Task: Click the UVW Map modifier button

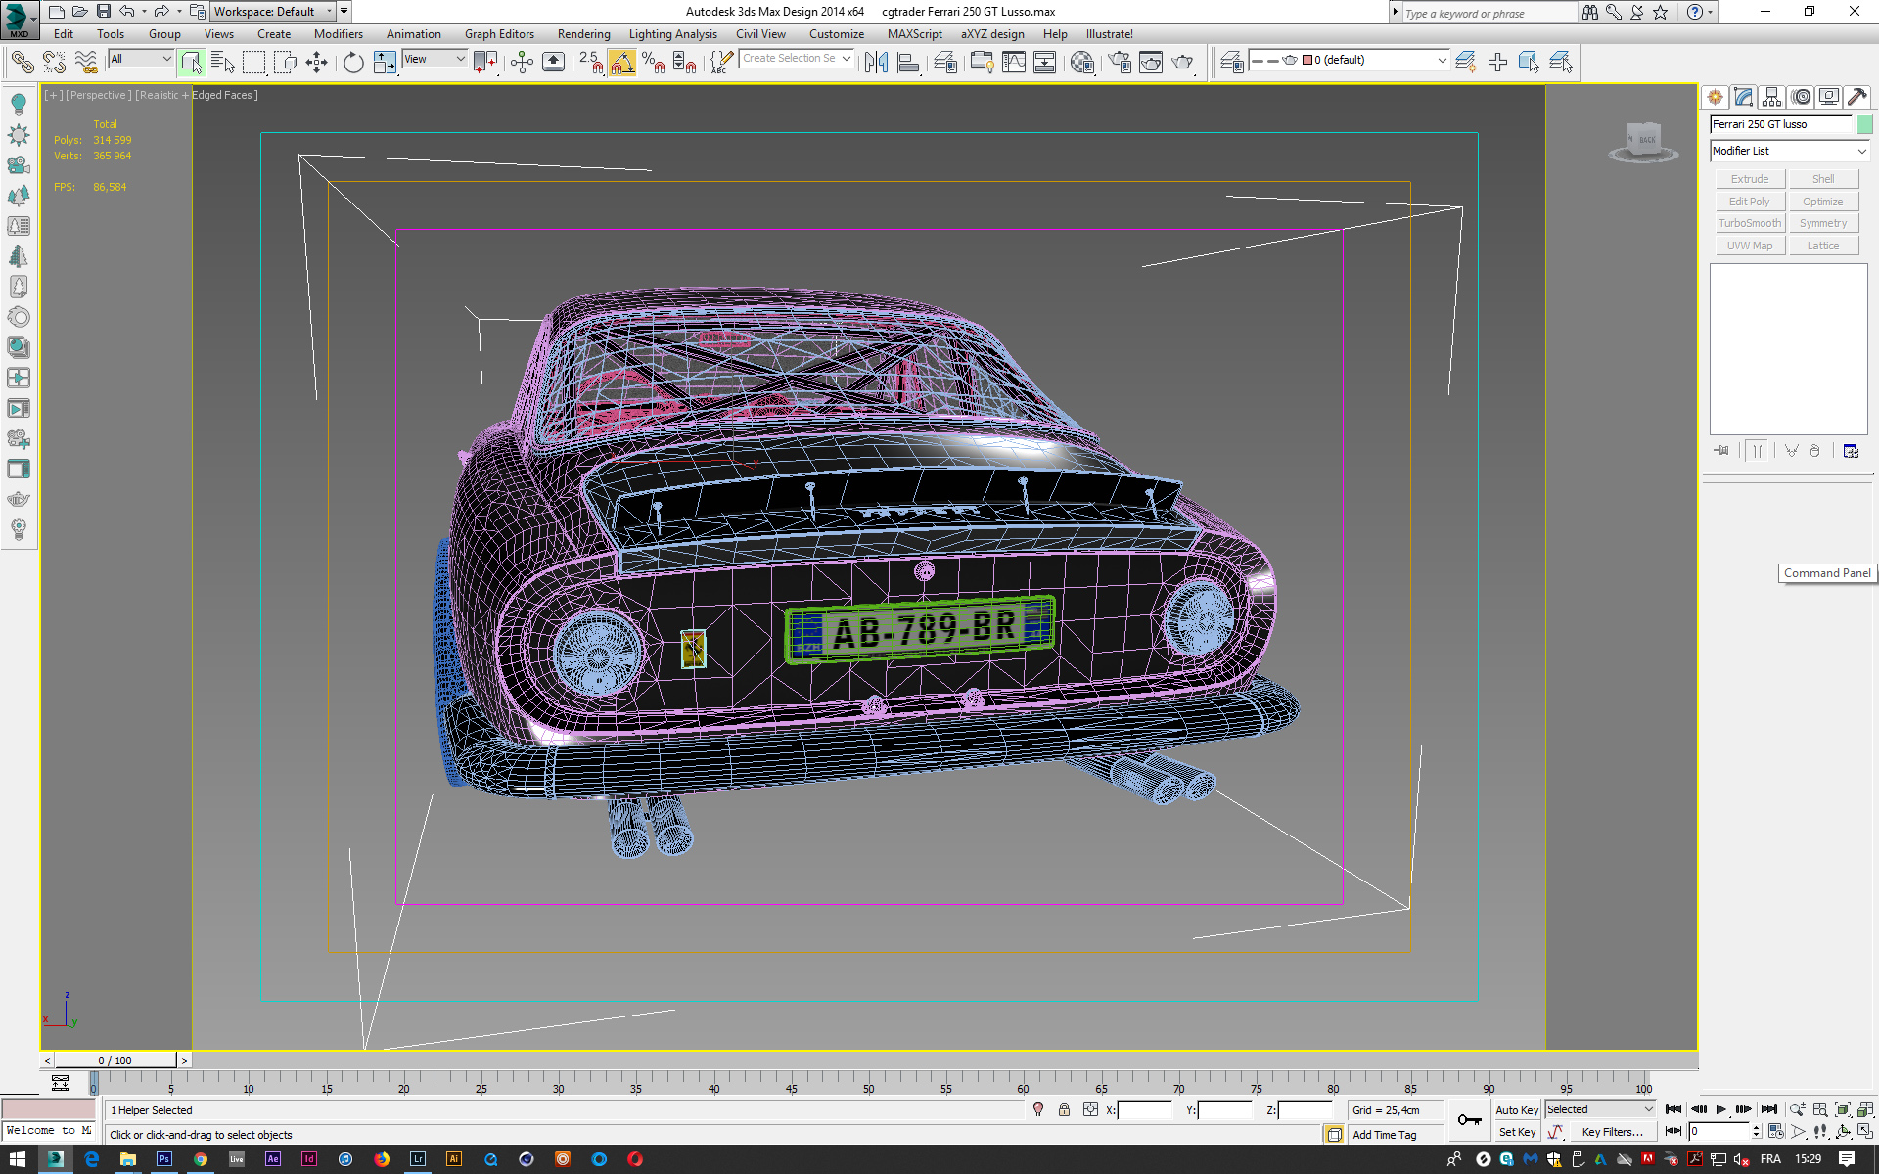Action: [x=1750, y=246]
